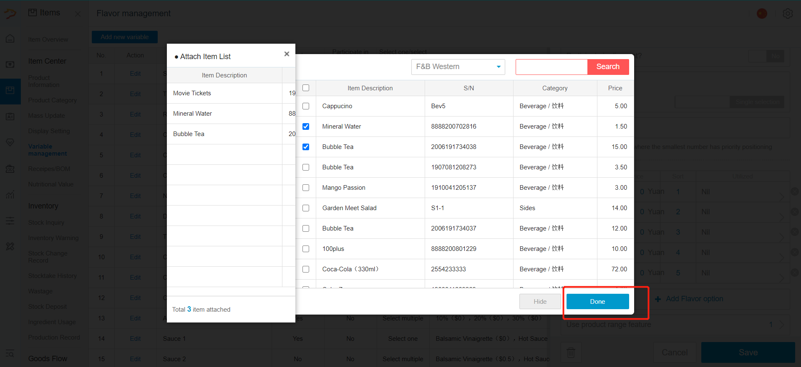The height and width of the screenshot is (367, 801).
Task: Open the heart diamond sidebar icon
Action: coord(10,142)
